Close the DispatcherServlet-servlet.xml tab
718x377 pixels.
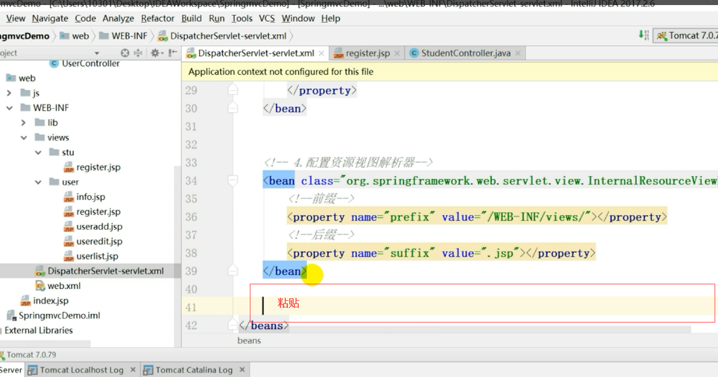(x=321, y=53)
